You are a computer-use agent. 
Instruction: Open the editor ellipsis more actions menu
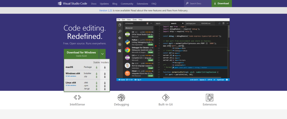(227, 24)
